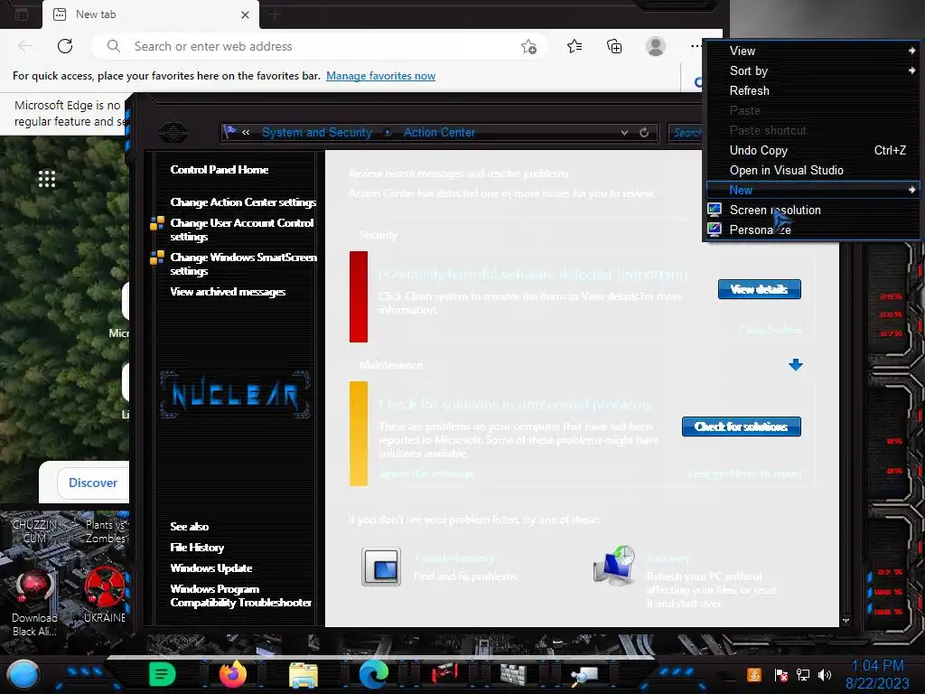Open the Edge profile avatar

pyautogui.click(x=656, y=46)
